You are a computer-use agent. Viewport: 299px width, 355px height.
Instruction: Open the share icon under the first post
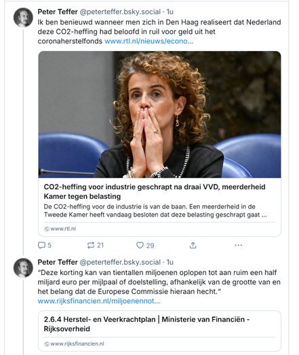click(x=193, y=245)
